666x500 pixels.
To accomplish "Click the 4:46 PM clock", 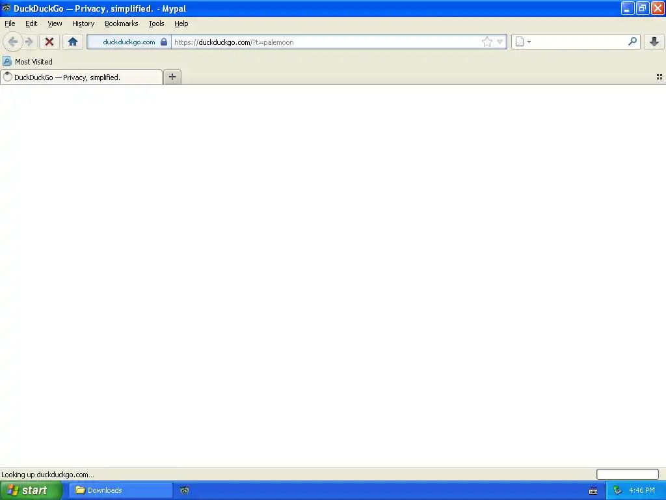I will pyautogui.click(x=642, y=491).
